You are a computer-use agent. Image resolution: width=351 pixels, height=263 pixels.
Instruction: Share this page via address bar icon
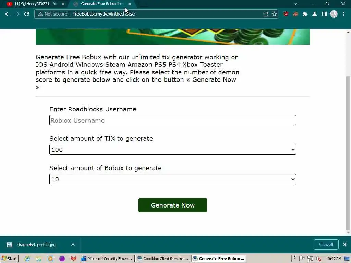click(266, 14)
